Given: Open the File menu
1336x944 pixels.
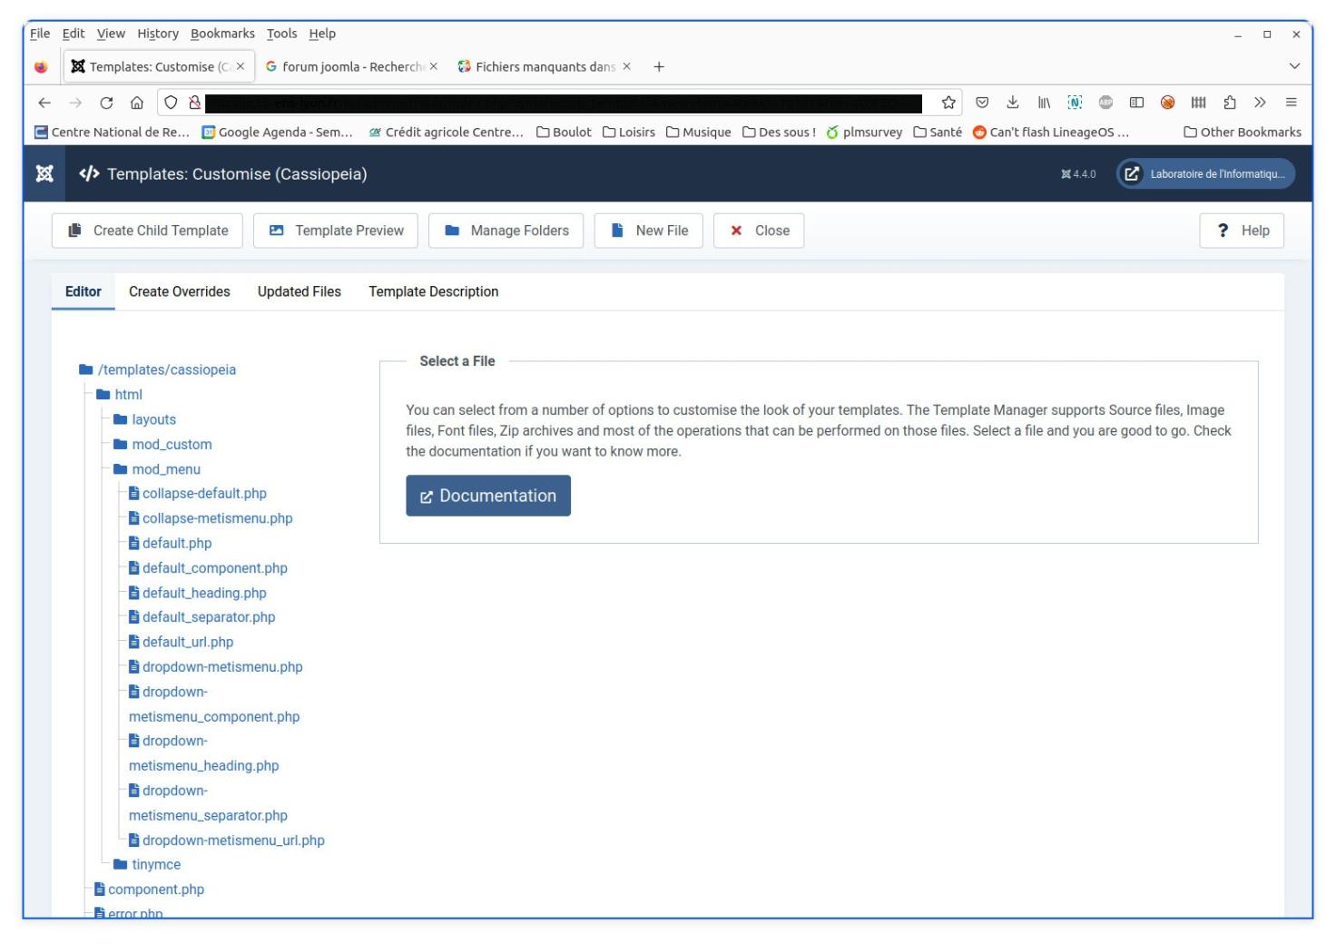Looking at the screenshot, I should click(40, 34).
